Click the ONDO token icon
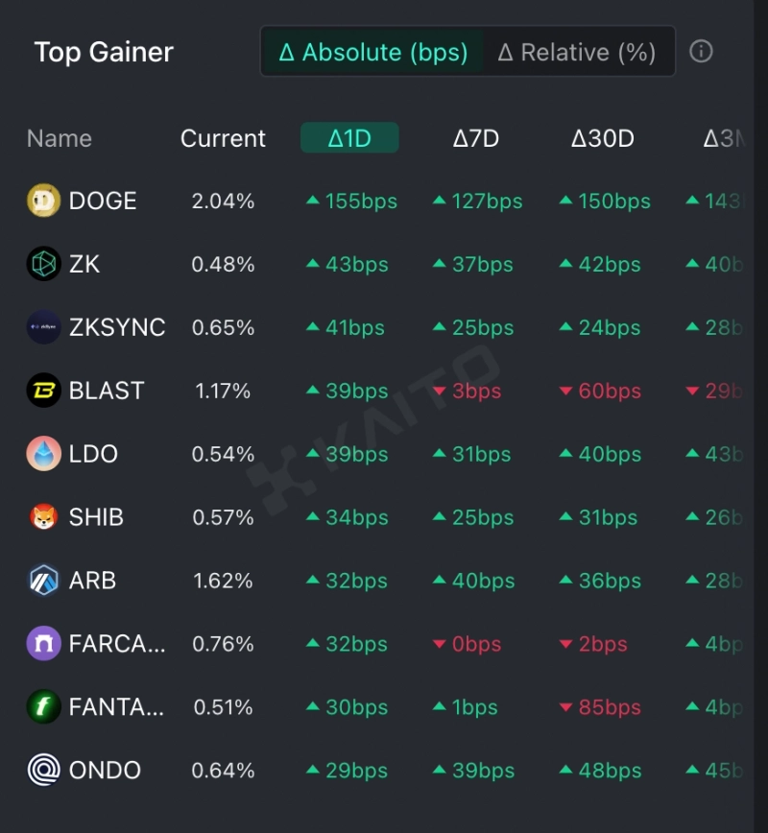 pyautogui.click(x=43, y=770)
